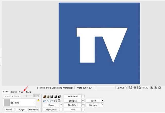Open the Film Effect dropdown arrow
Viewport: 165px width, 113px height.
(83, 105)
